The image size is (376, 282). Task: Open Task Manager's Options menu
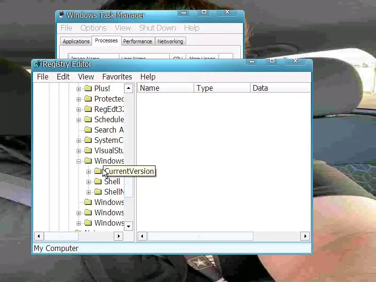(x=93, y=28)
